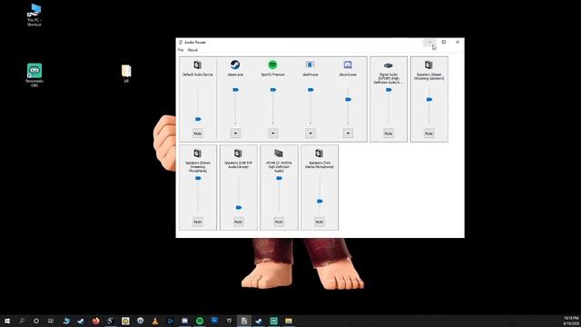The height and width of the screenshot is (327, 581).
Task: Click the obs64.exe volume slider handle
Action: point(310,90)
